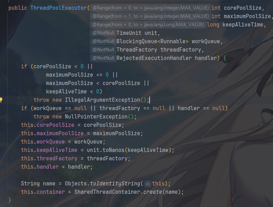
Task: Click the @NotNull hint before TimeUnit
Action: click(103, 33)
